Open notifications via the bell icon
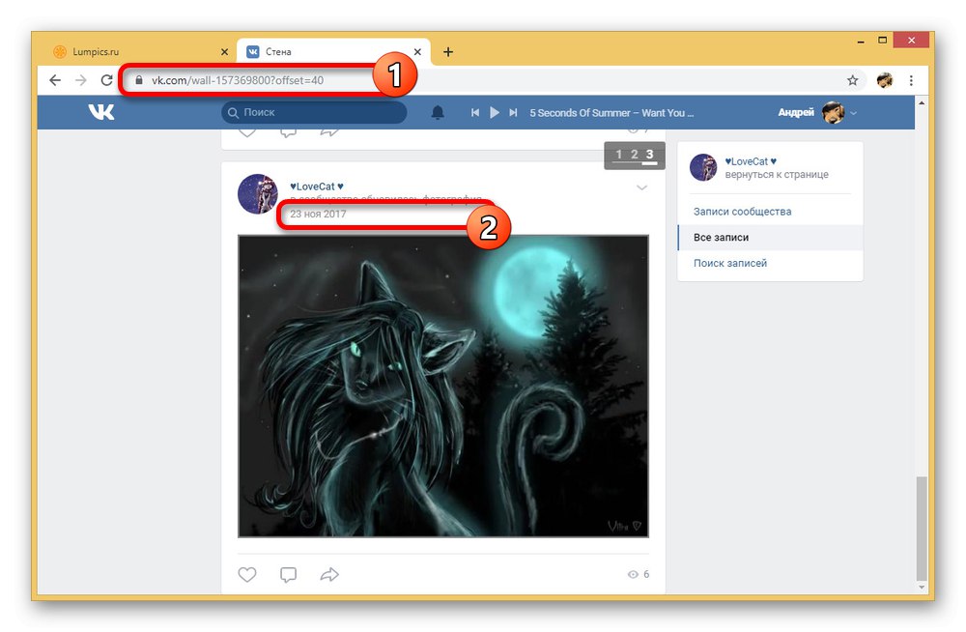Image resolution: width=966 pixels, height=632 pixels. (x=438, y=112)
